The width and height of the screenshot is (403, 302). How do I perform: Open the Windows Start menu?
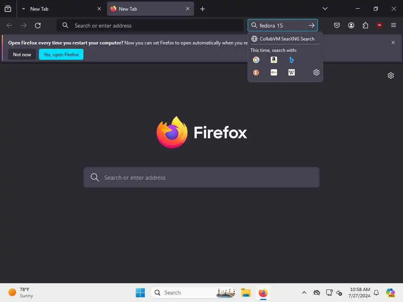[x=140, y=293]
